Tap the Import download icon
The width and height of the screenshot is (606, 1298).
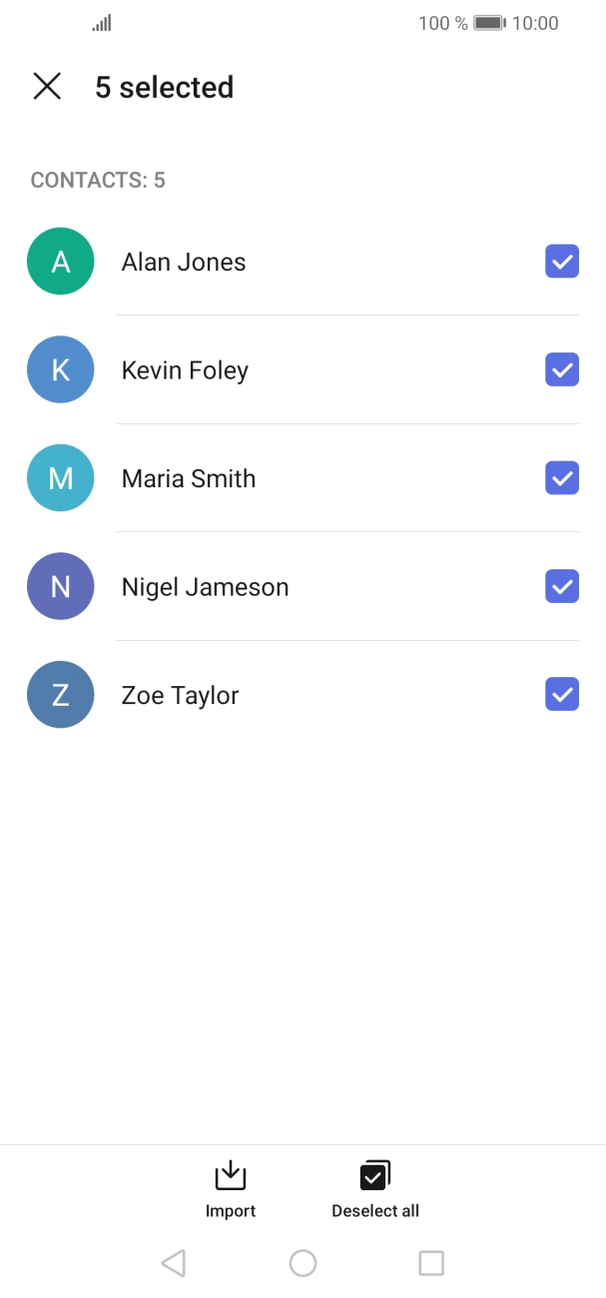[x=231, y=1175]
